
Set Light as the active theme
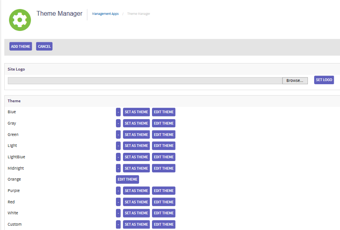point(136,146)
